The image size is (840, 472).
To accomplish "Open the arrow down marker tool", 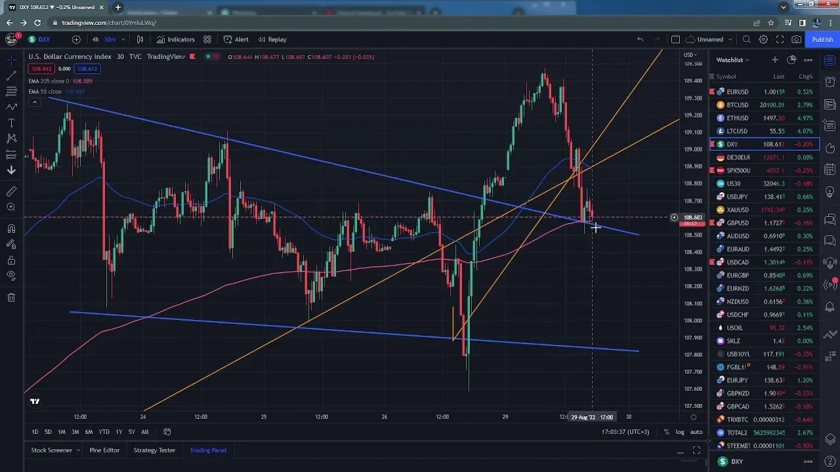I will point(11,170).
